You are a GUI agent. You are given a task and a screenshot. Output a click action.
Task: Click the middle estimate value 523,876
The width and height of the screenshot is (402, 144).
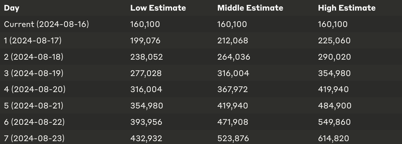click(233, 139)
